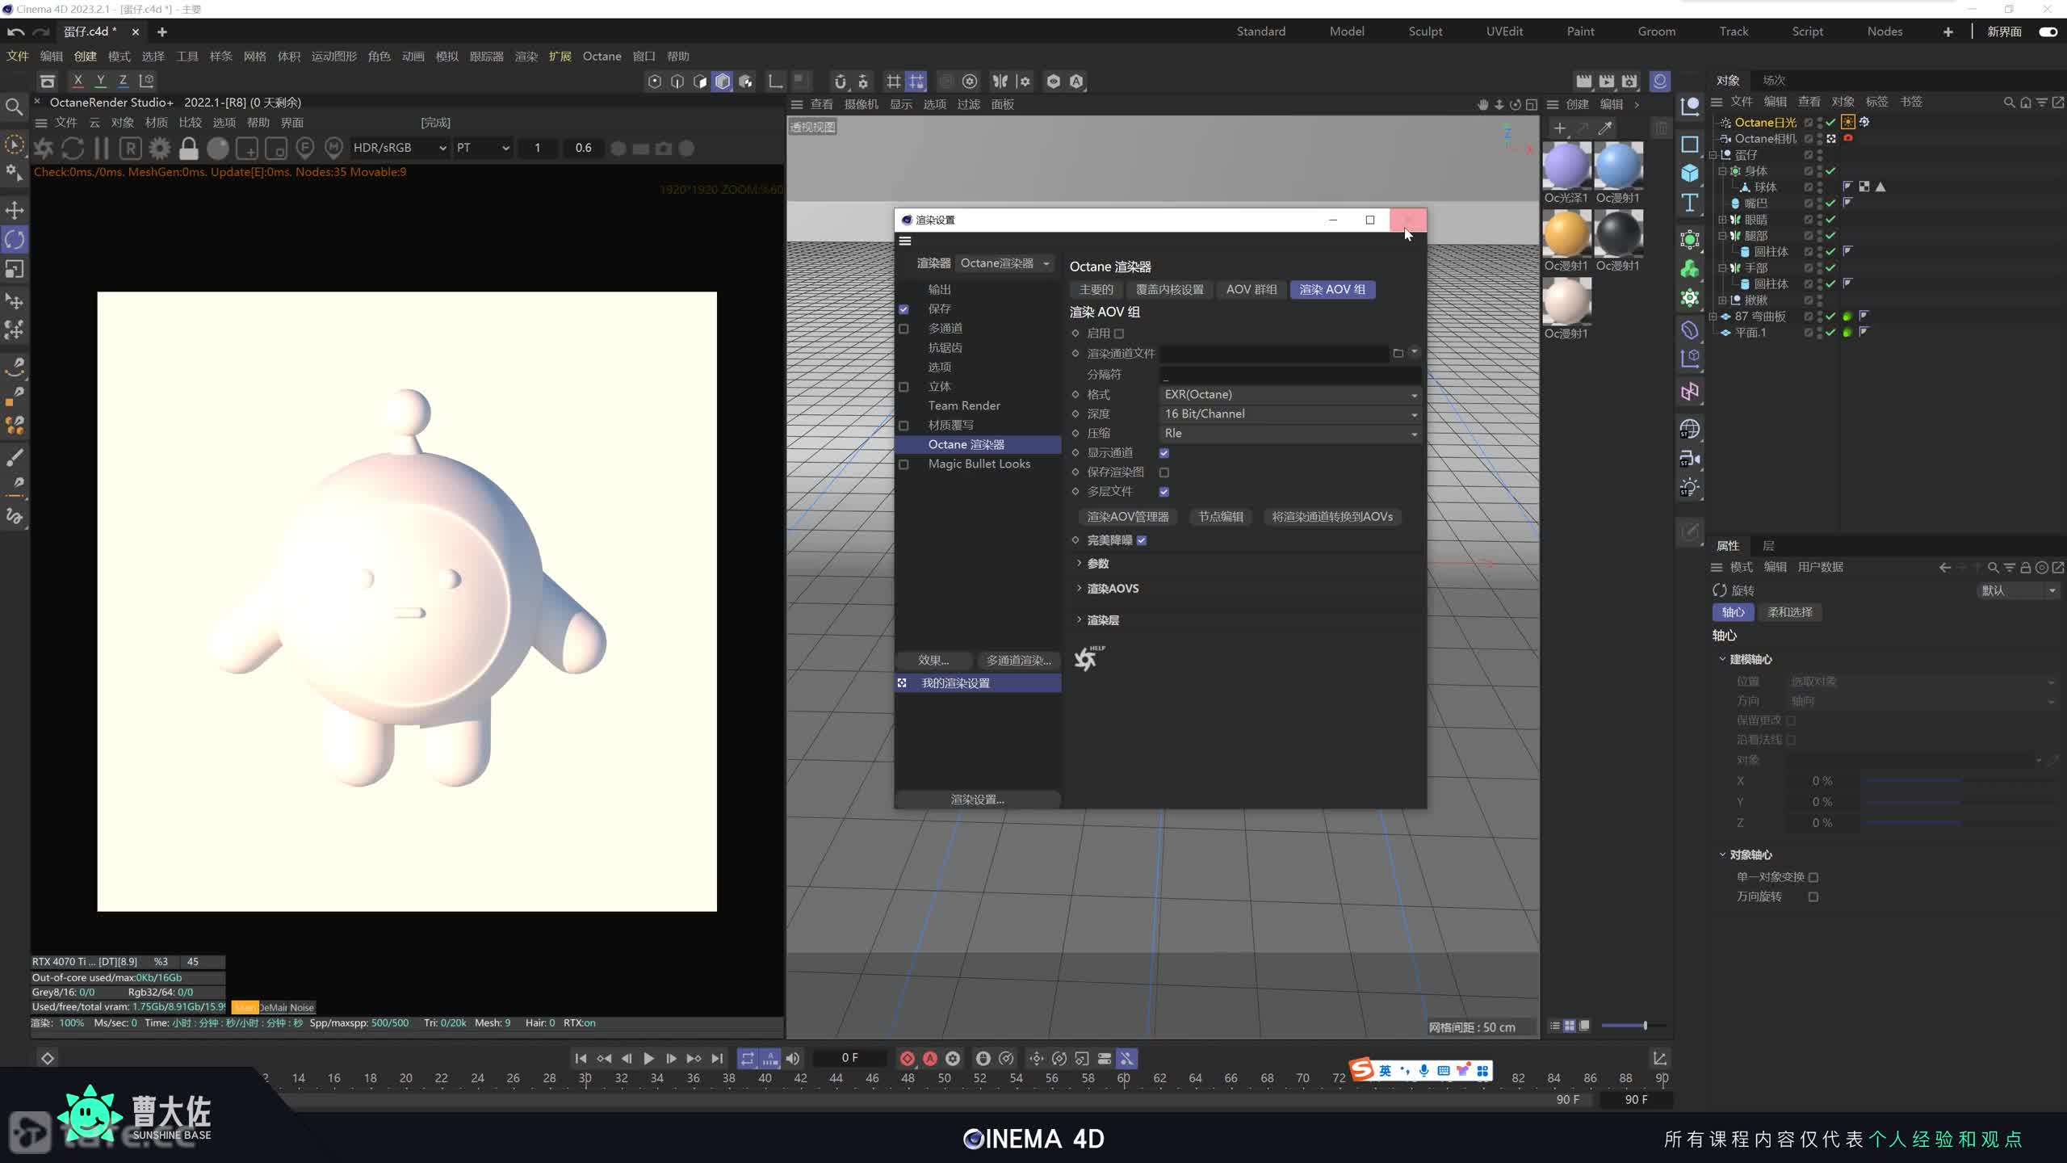Screen dimensions: 2067x1163
Task: Enable the 启用 checkbox
Action: [1119, 334]
